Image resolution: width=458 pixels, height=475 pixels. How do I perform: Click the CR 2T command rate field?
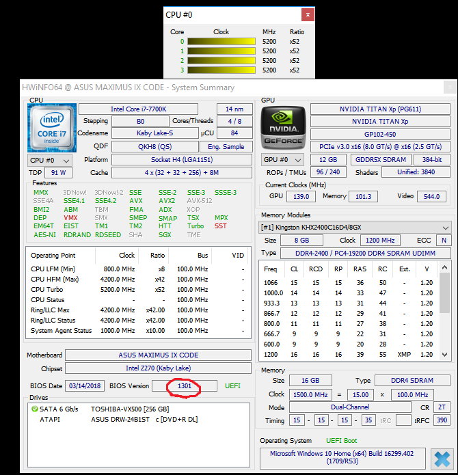[x=442, y=407]
